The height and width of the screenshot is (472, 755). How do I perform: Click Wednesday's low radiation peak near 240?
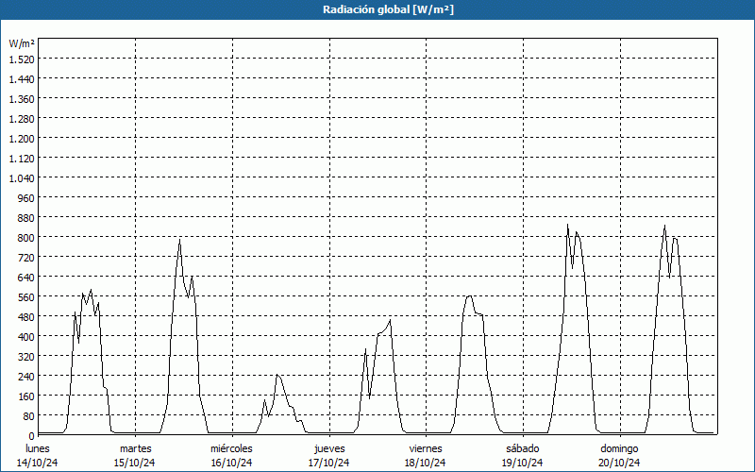pyautogui.click(x=277, y=375)
